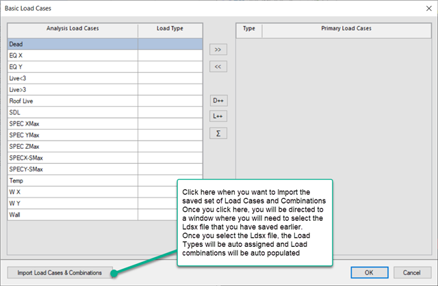The width and height of the screenshot is (438, 286).
Task: Select the Dead load case row
Action: click(x=105, y=44)
